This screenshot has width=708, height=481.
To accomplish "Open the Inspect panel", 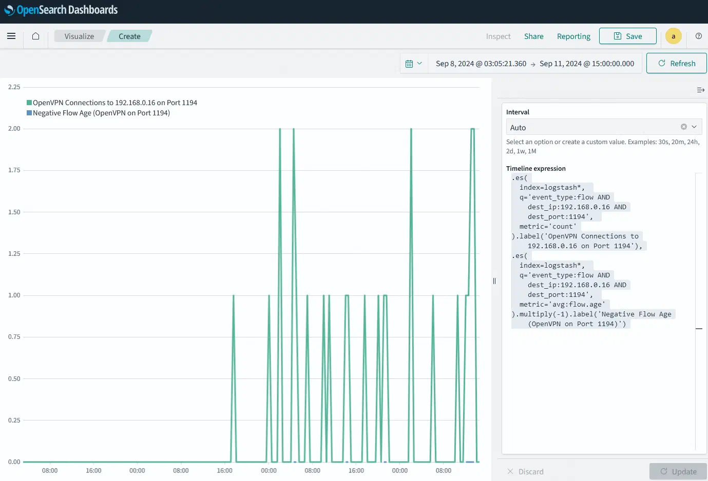I will click(x=498, y=36).
